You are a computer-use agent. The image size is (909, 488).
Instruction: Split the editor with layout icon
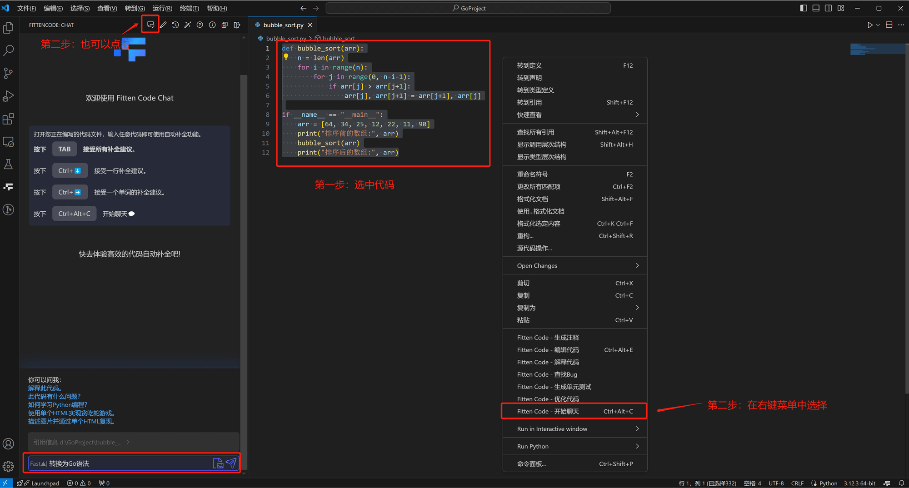pyautogui.click(x=889, y=25)
